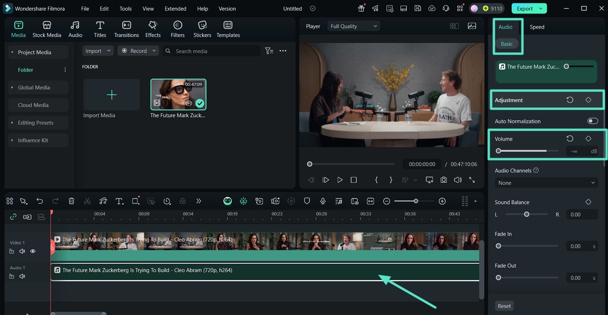
Task: Show more timeline tools chevron
Action: click(x=198, y=201)
